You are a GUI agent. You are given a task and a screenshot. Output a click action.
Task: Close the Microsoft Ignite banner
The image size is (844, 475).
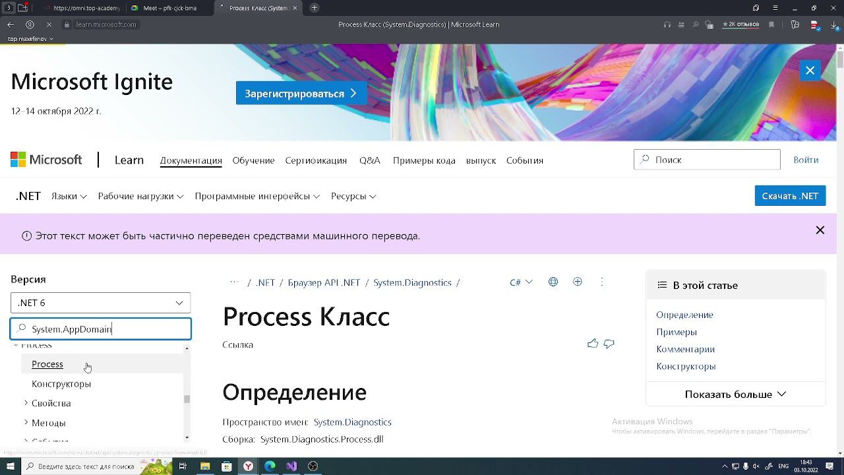810,71
